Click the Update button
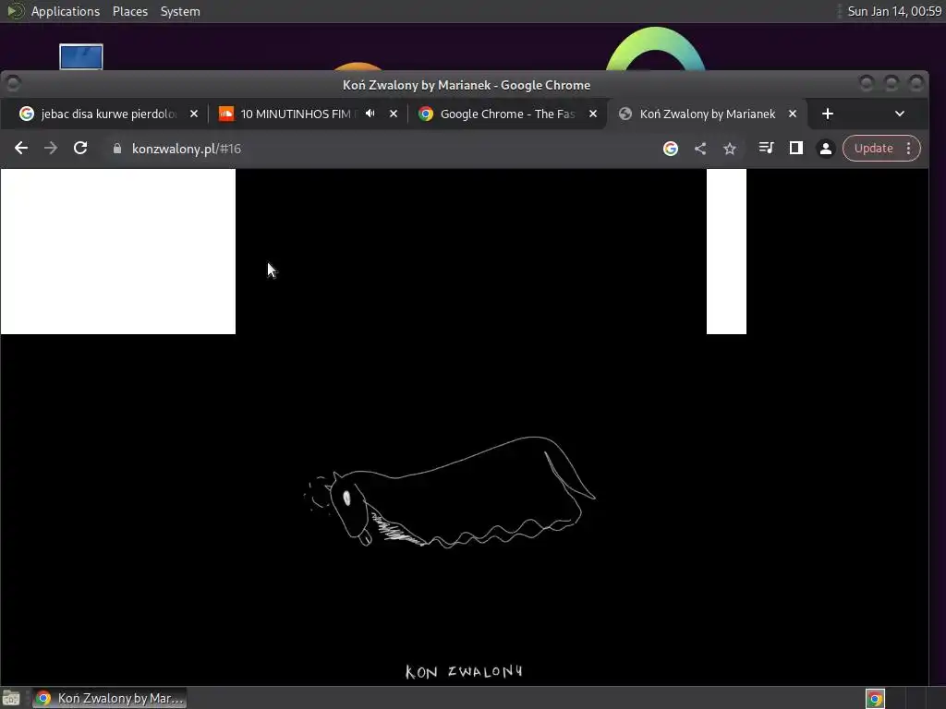The image size is (946, 709). click(x=873, y=149)
